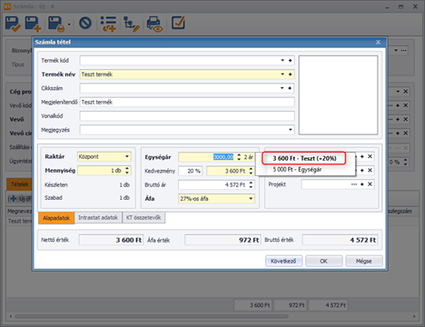
Task: Click the Következő button
Action: (283, 261)
